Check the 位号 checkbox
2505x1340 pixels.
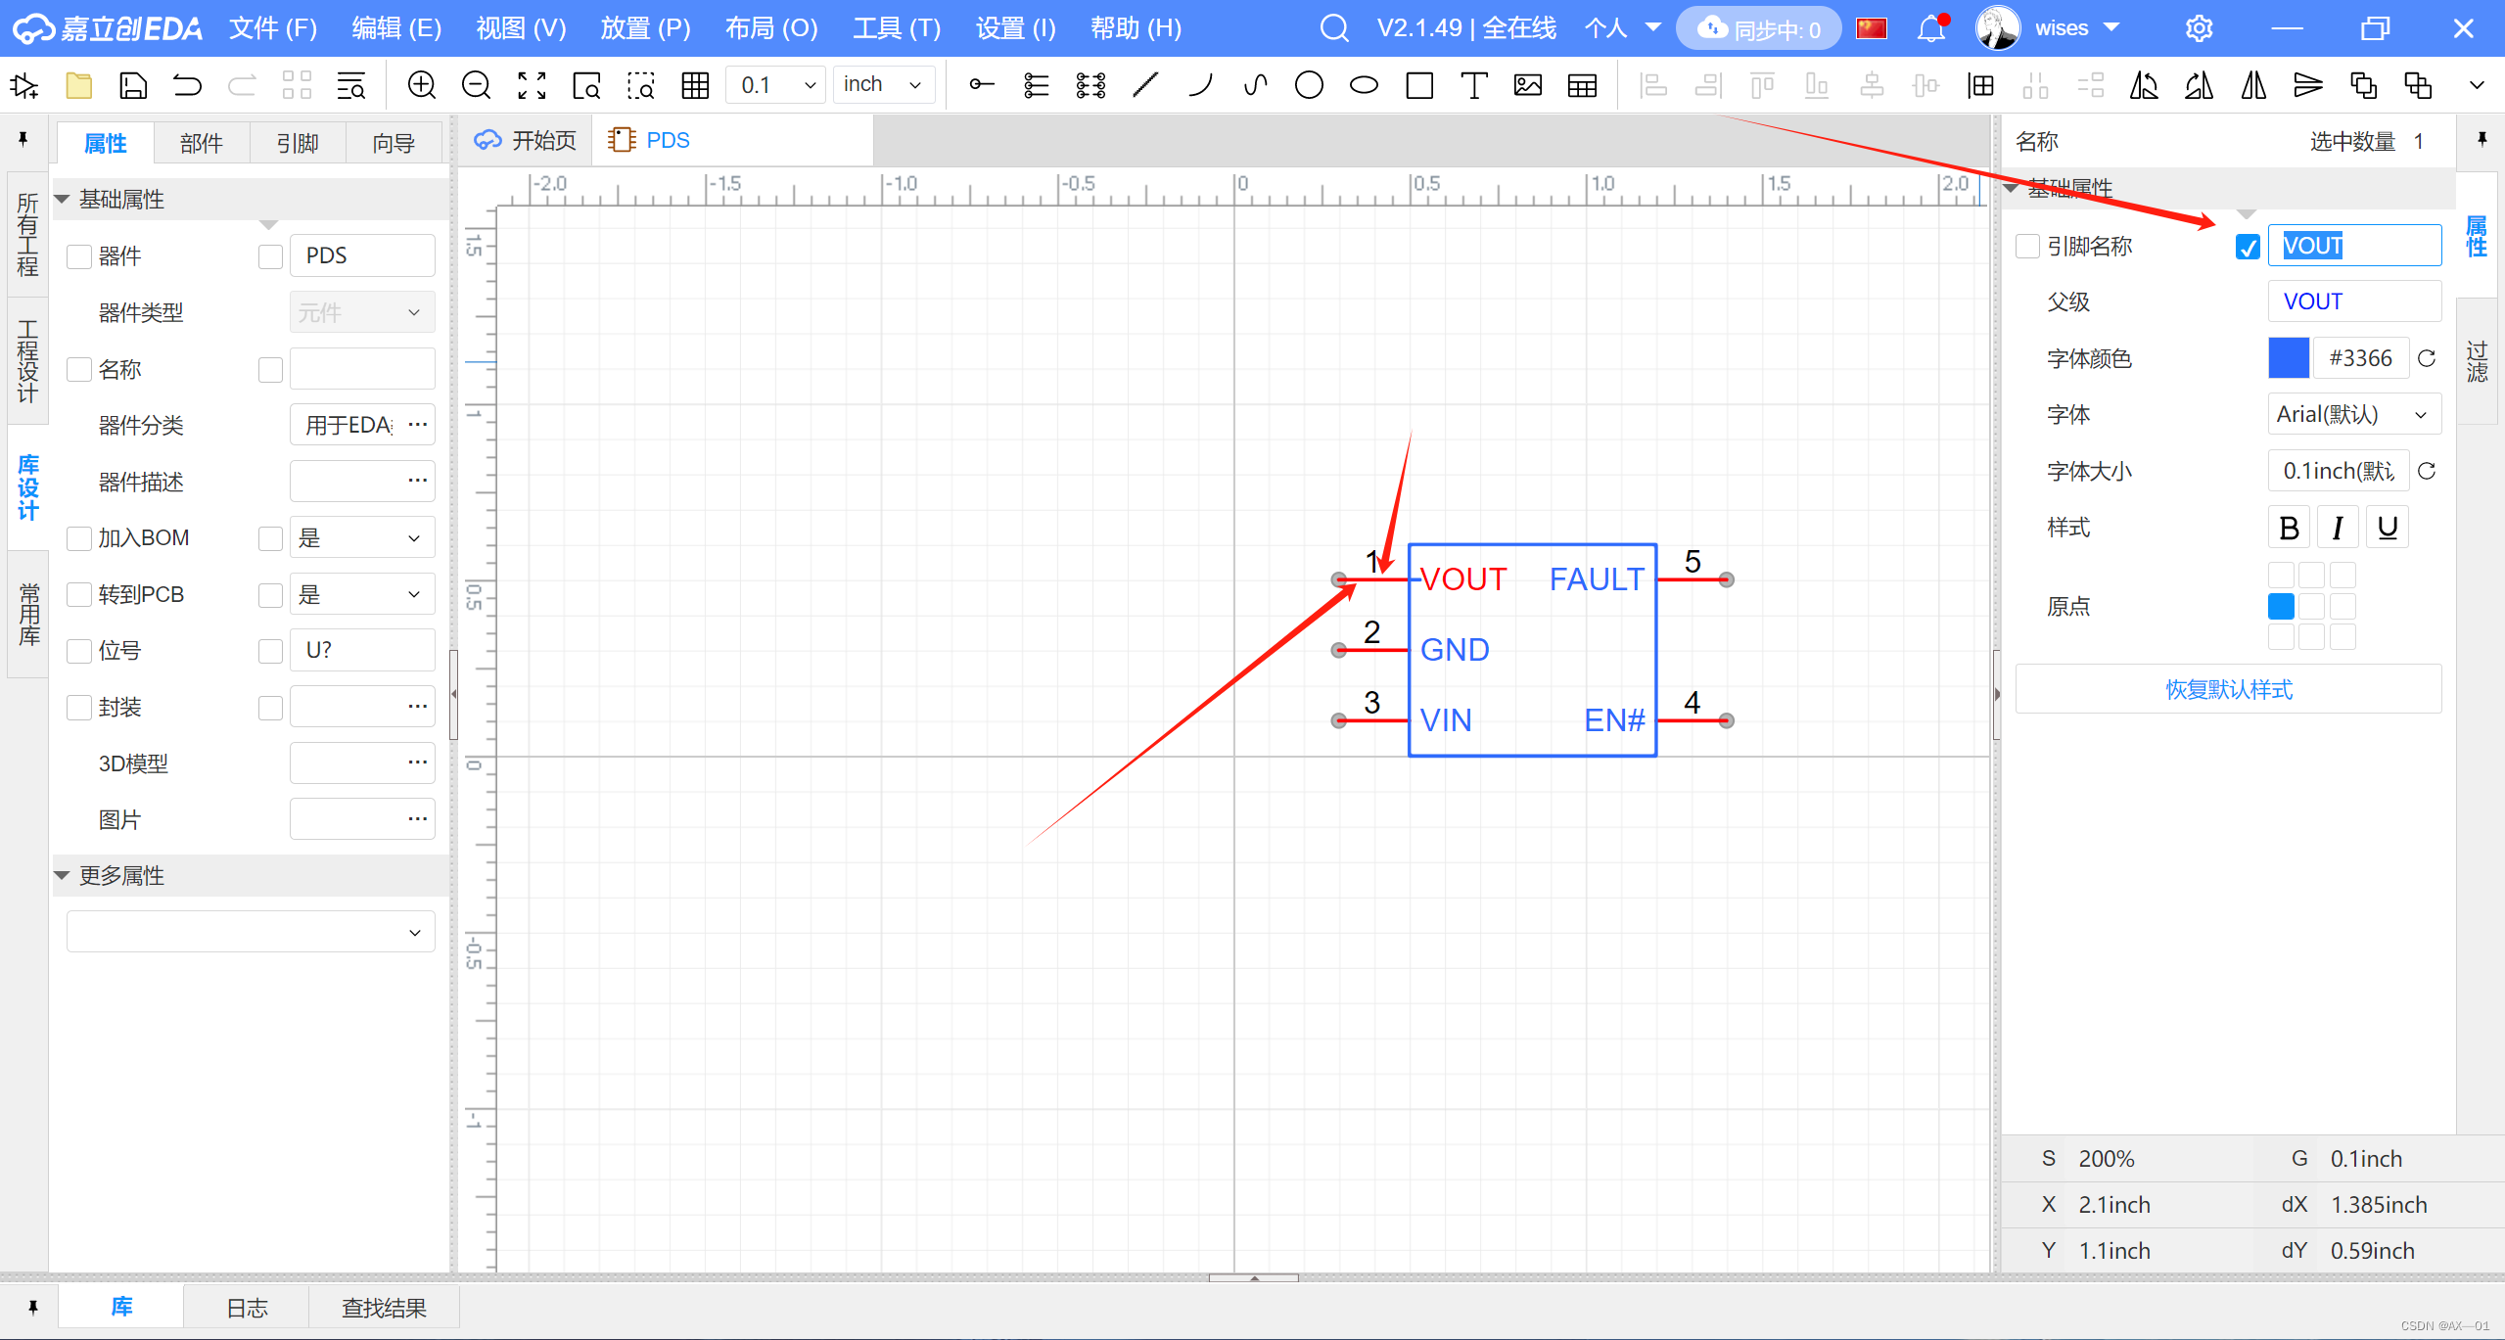pos(79,651)
